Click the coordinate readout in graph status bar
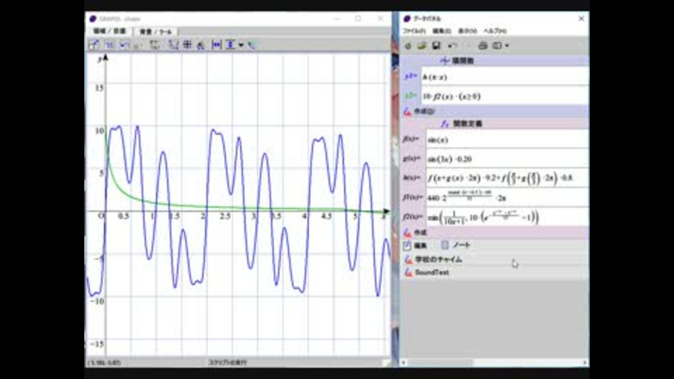 105,363
